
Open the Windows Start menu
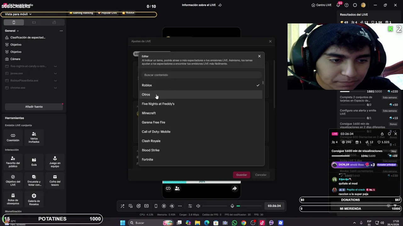[122, 223]
